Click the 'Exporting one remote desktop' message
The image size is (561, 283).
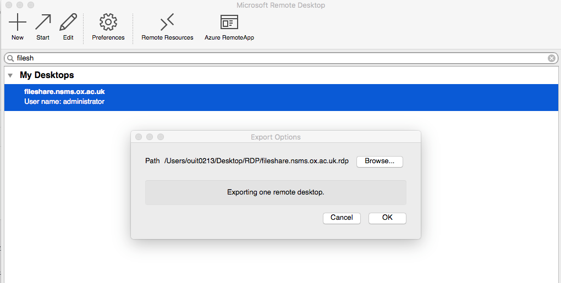[x=276, y=192]
